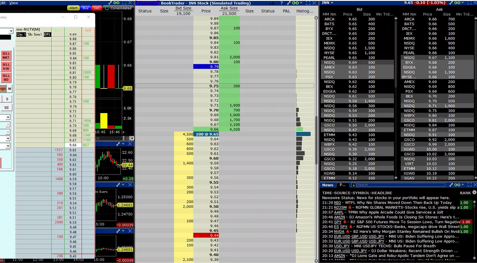Adjust BookTrader font size with AA icon
The width and height of the screenshot is (477, 263).
point(272,3)
